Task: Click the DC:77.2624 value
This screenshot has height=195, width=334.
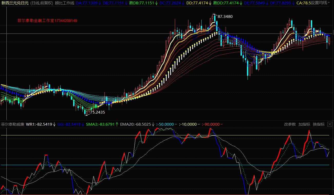Action: [x=170, y=3]
